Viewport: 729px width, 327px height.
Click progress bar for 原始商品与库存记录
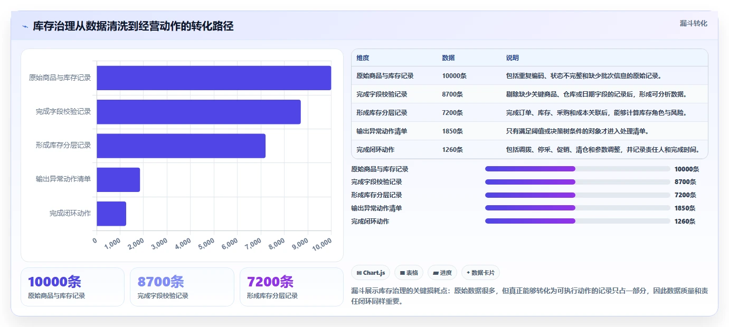tap(577, 169)
